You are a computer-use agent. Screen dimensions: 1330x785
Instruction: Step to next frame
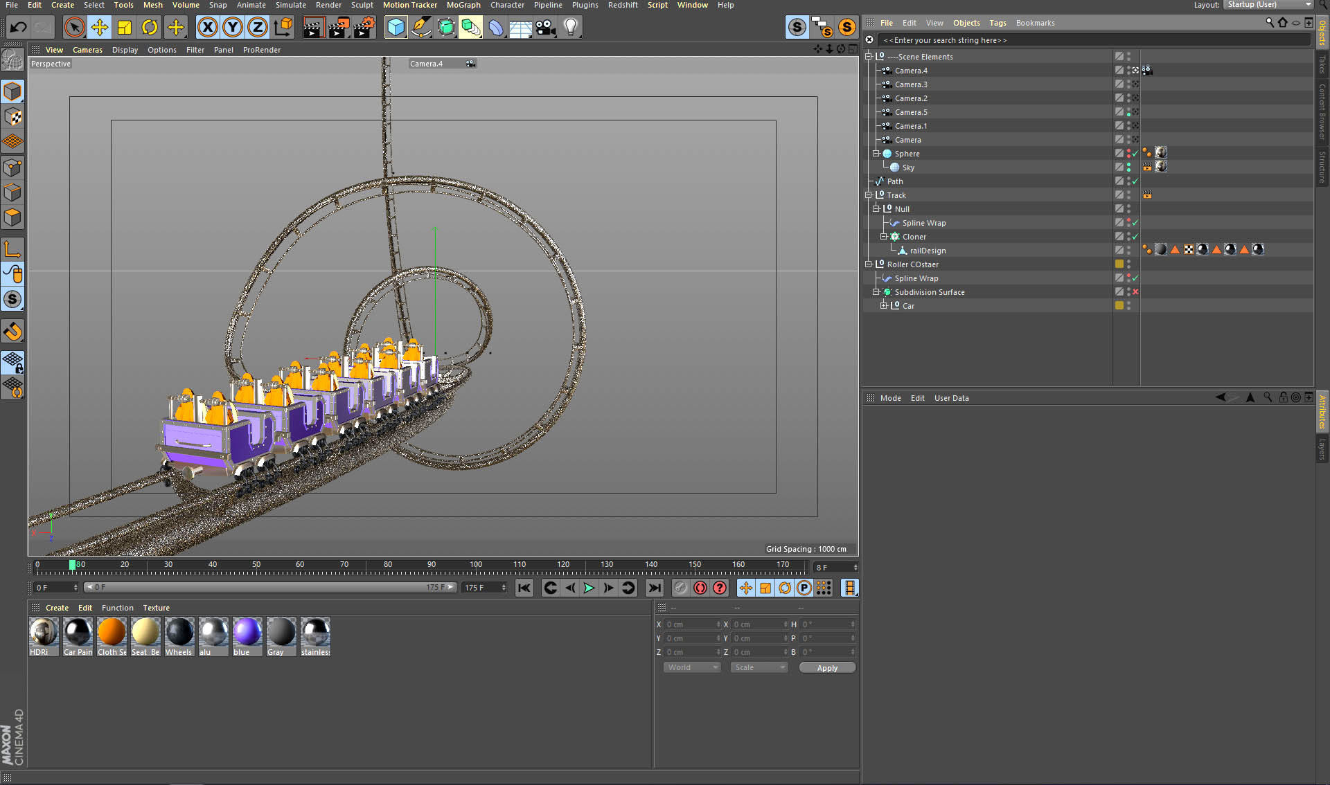tap(608, 588)
